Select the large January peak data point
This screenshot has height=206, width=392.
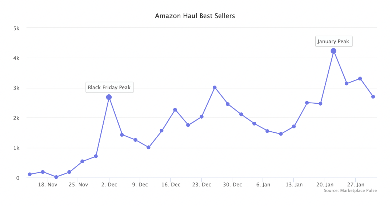[x=333, y=51]
